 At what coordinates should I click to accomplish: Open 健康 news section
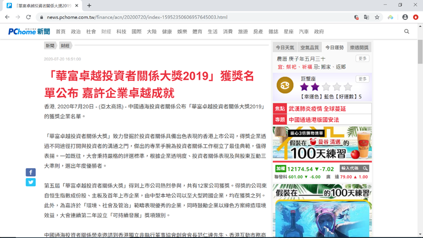coord(167,31)
